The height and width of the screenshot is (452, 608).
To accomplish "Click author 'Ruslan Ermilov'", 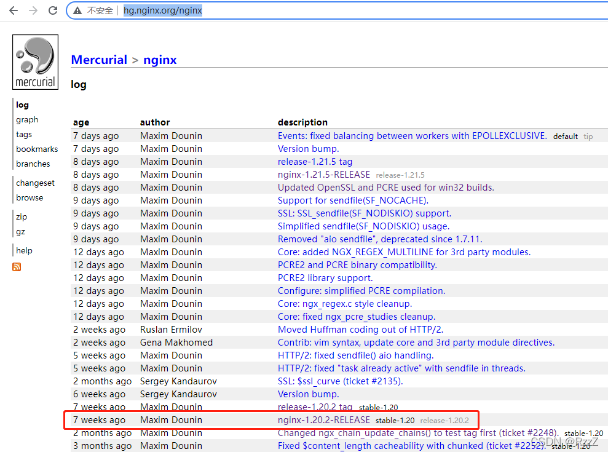I will pos(171,330).
